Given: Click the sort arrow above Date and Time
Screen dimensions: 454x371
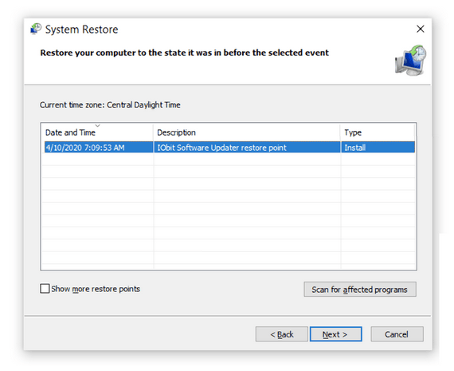Looking at the screenshot, I should (x=98, y=125).
